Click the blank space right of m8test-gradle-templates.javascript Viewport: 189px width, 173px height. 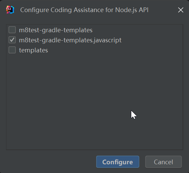pyautogui.click(x=152, y=40)
